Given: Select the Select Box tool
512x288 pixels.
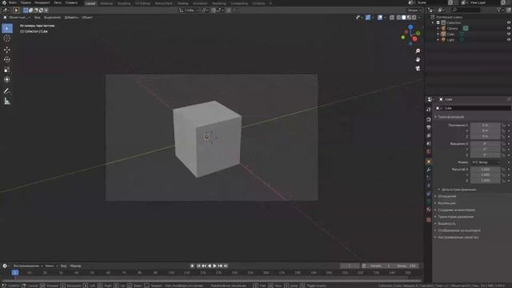Looking at the screenshot, I should pyautogui.click(x=7, y=29).
